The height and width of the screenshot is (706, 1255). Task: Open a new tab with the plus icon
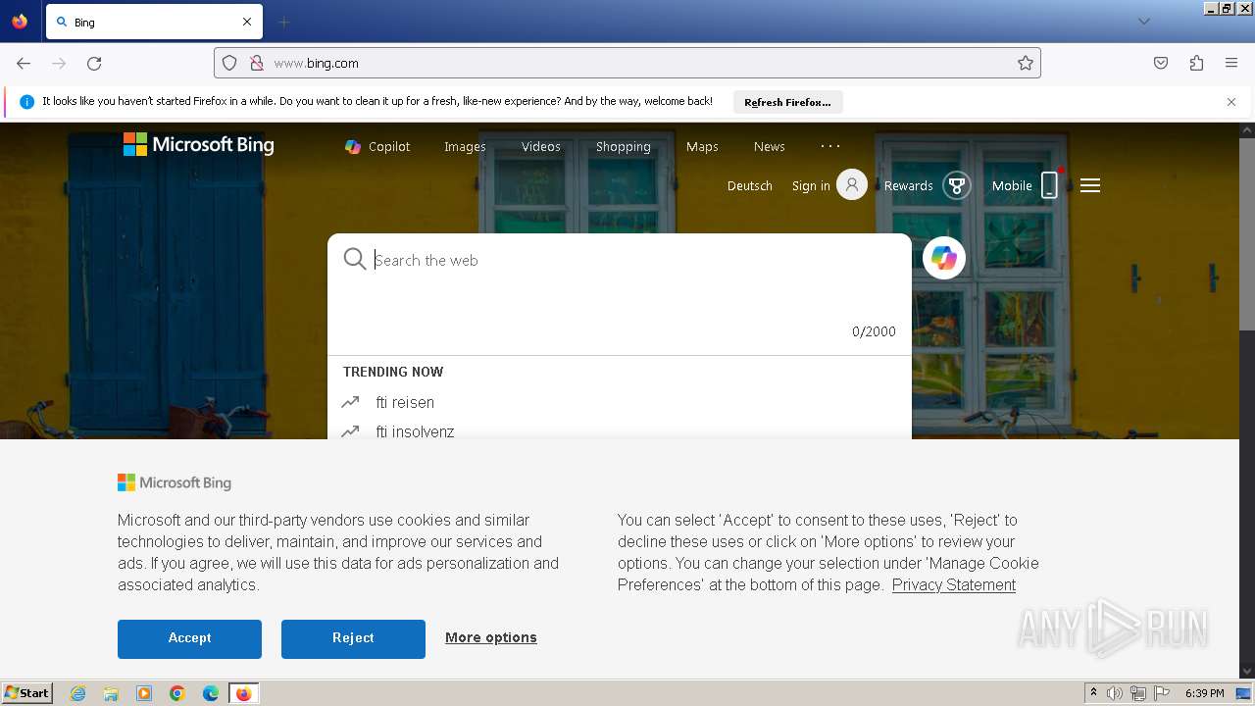click(x=283, y=22)
